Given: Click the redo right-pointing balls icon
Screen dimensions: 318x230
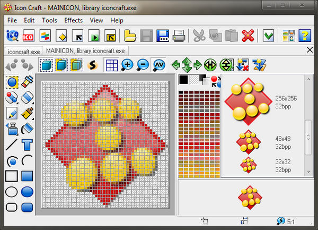Looking at the screenshot, I should point(27,65).
